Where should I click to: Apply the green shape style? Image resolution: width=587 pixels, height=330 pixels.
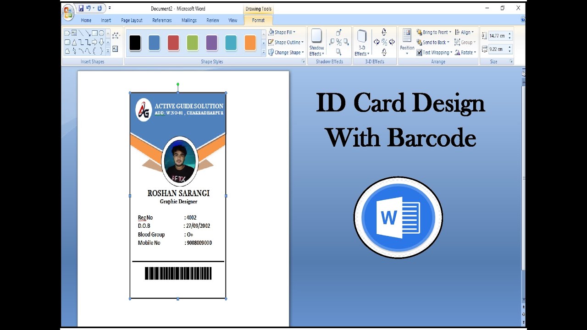click(193, 43)
